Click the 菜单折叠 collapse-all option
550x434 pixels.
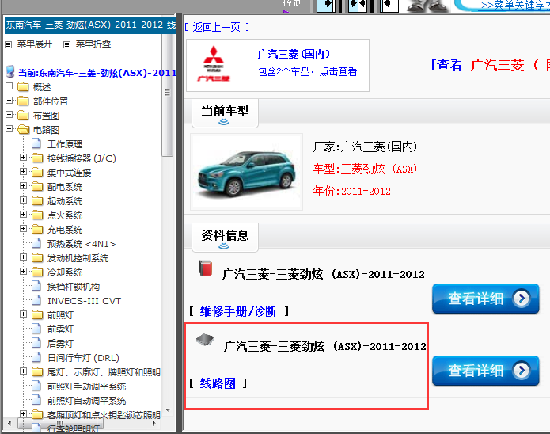point(93,44)
